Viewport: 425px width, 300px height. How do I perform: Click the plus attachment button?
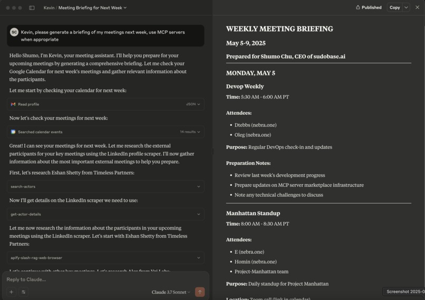click(x=12, y=292)
